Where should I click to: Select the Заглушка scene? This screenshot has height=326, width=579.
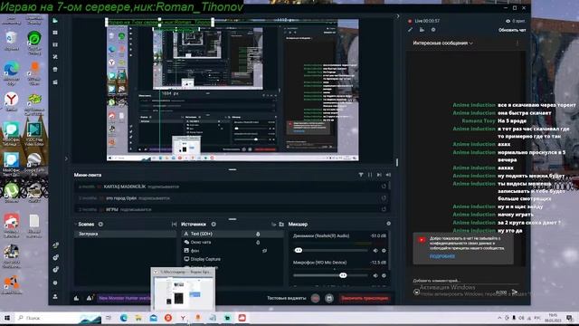(125, 234)
